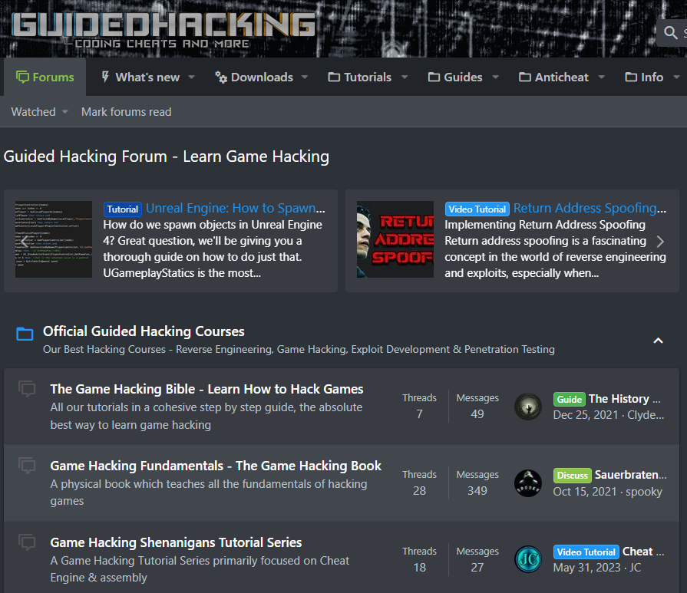687x593 pixels.
Task: Click the Video Tutorial tag beside Cheat post
Action: click(586, 552)
